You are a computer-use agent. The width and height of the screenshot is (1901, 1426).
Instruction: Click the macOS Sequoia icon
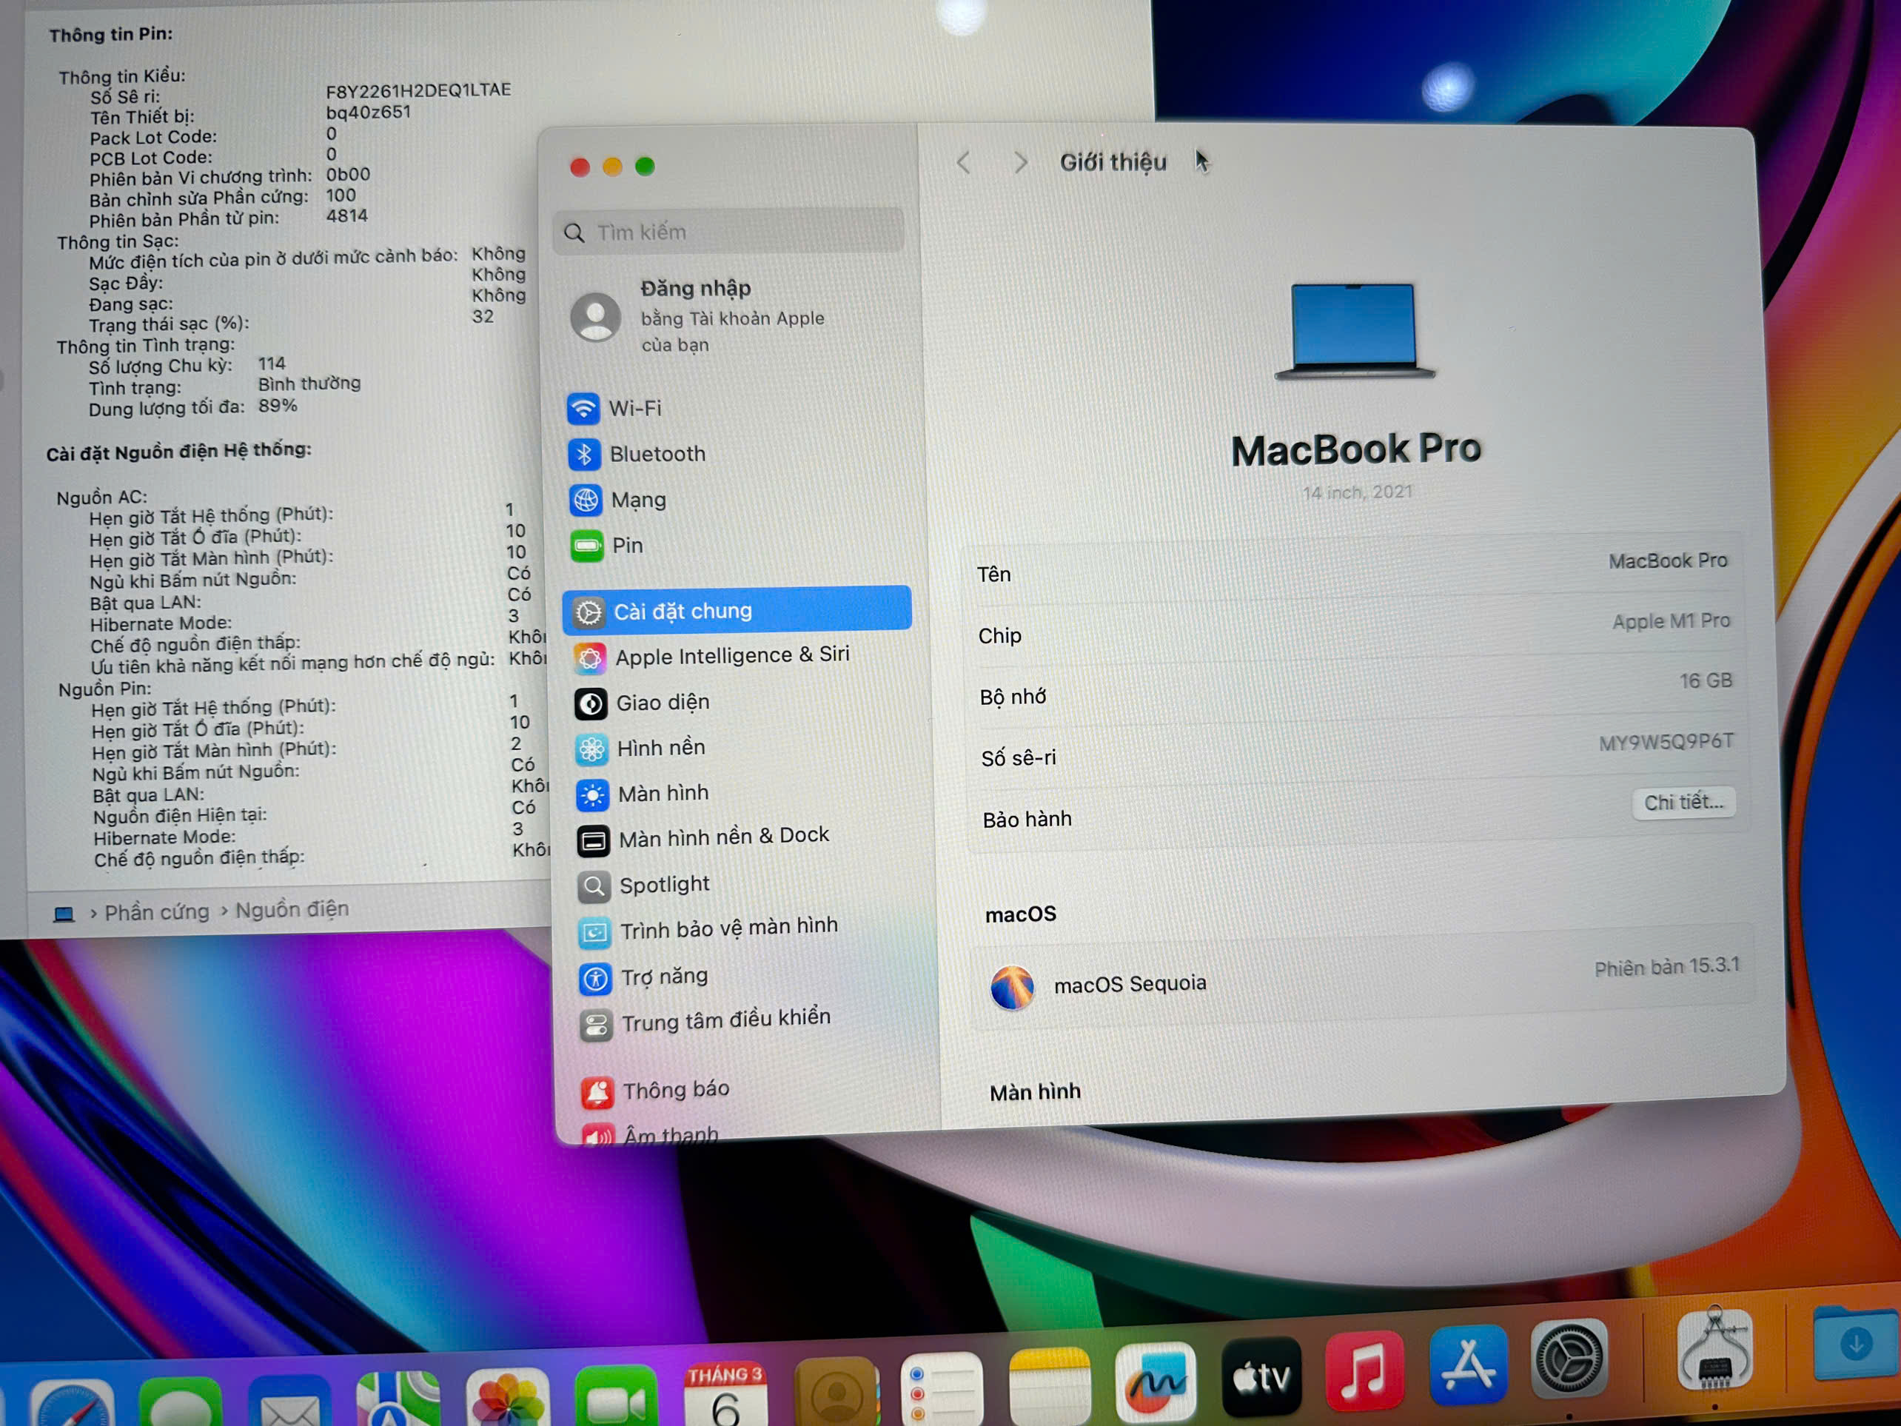point(1013,987)
